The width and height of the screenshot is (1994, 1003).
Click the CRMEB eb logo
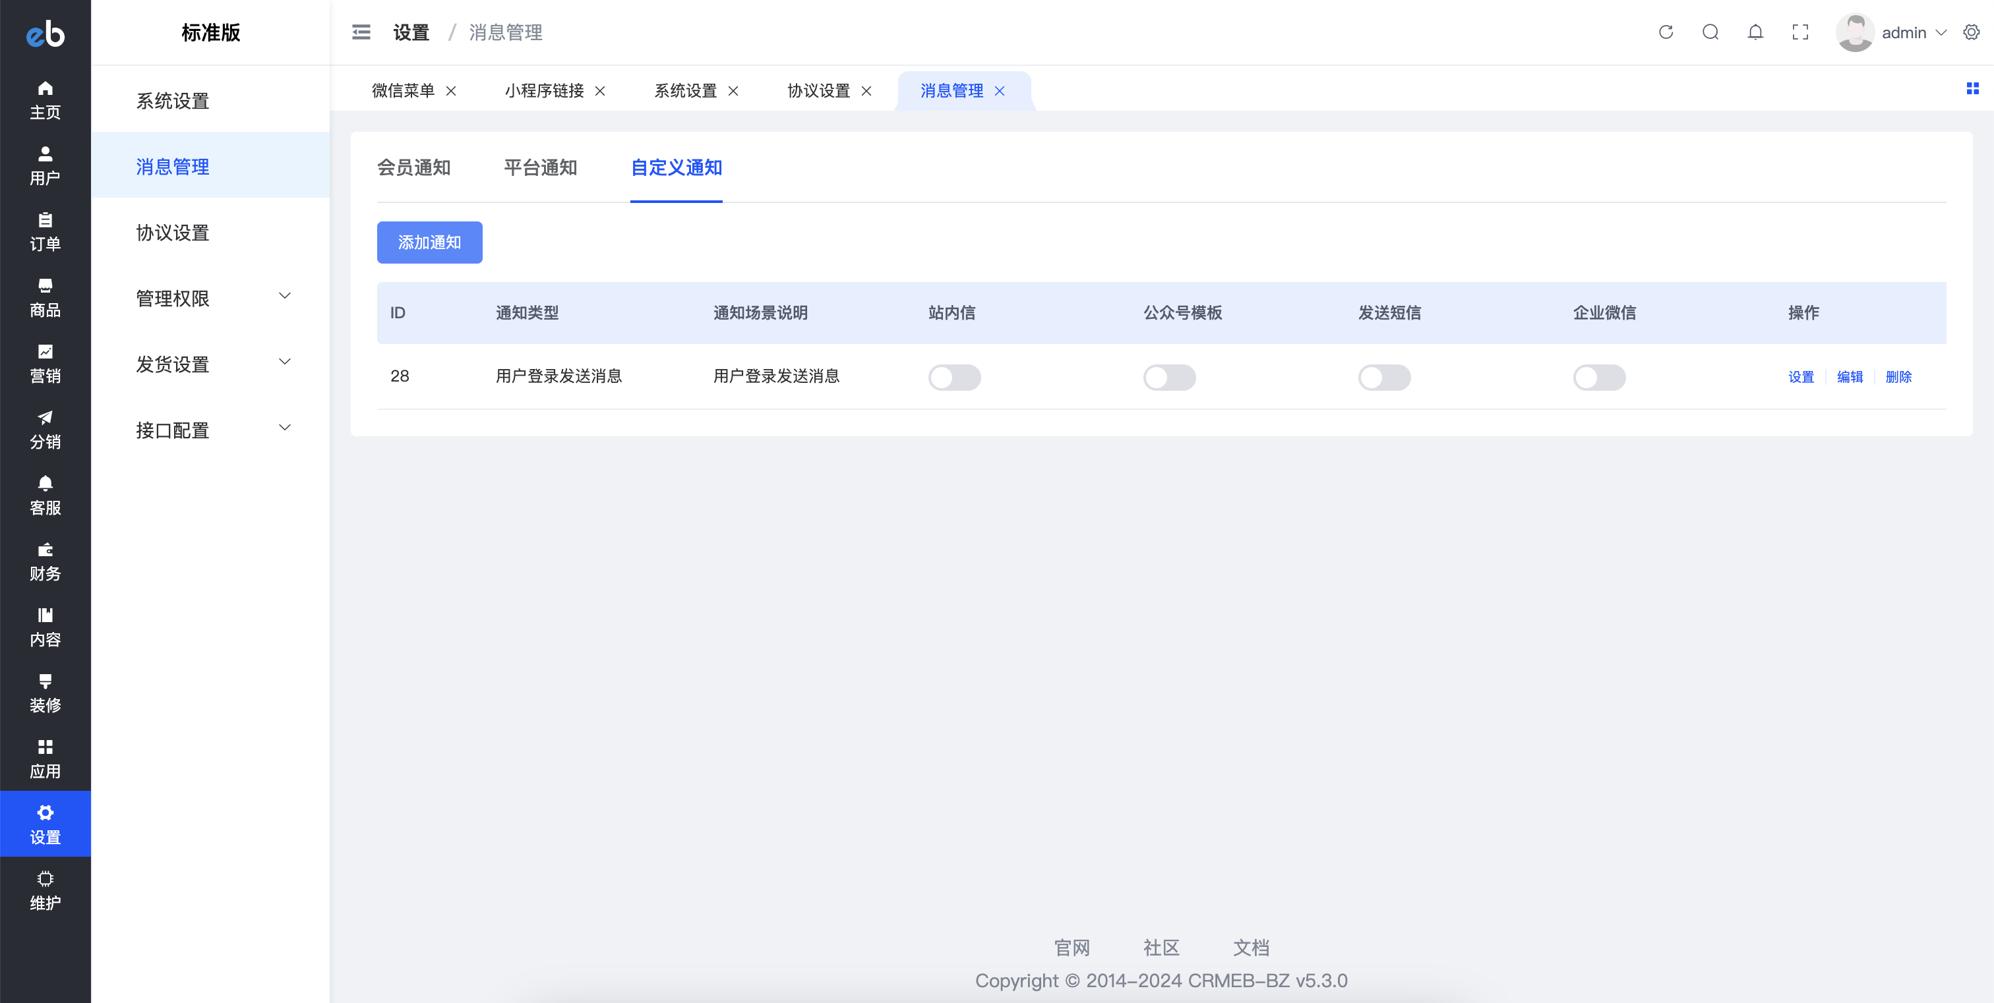[45, 33]
